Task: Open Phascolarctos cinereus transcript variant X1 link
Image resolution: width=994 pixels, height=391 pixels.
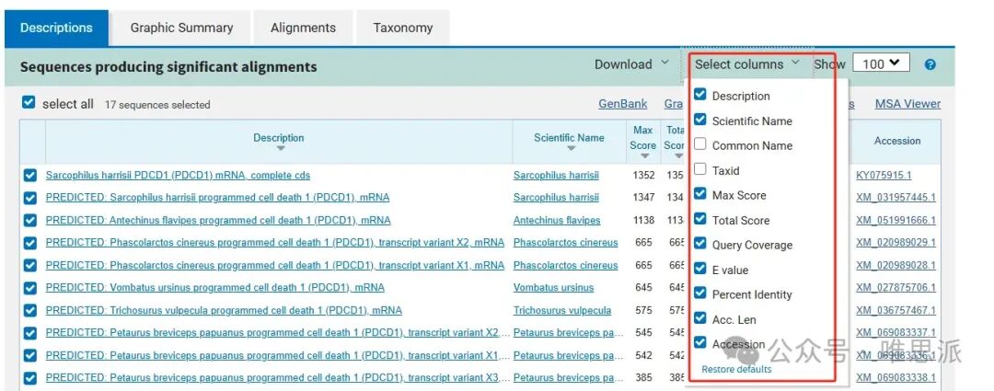Action: click(275, 266)
